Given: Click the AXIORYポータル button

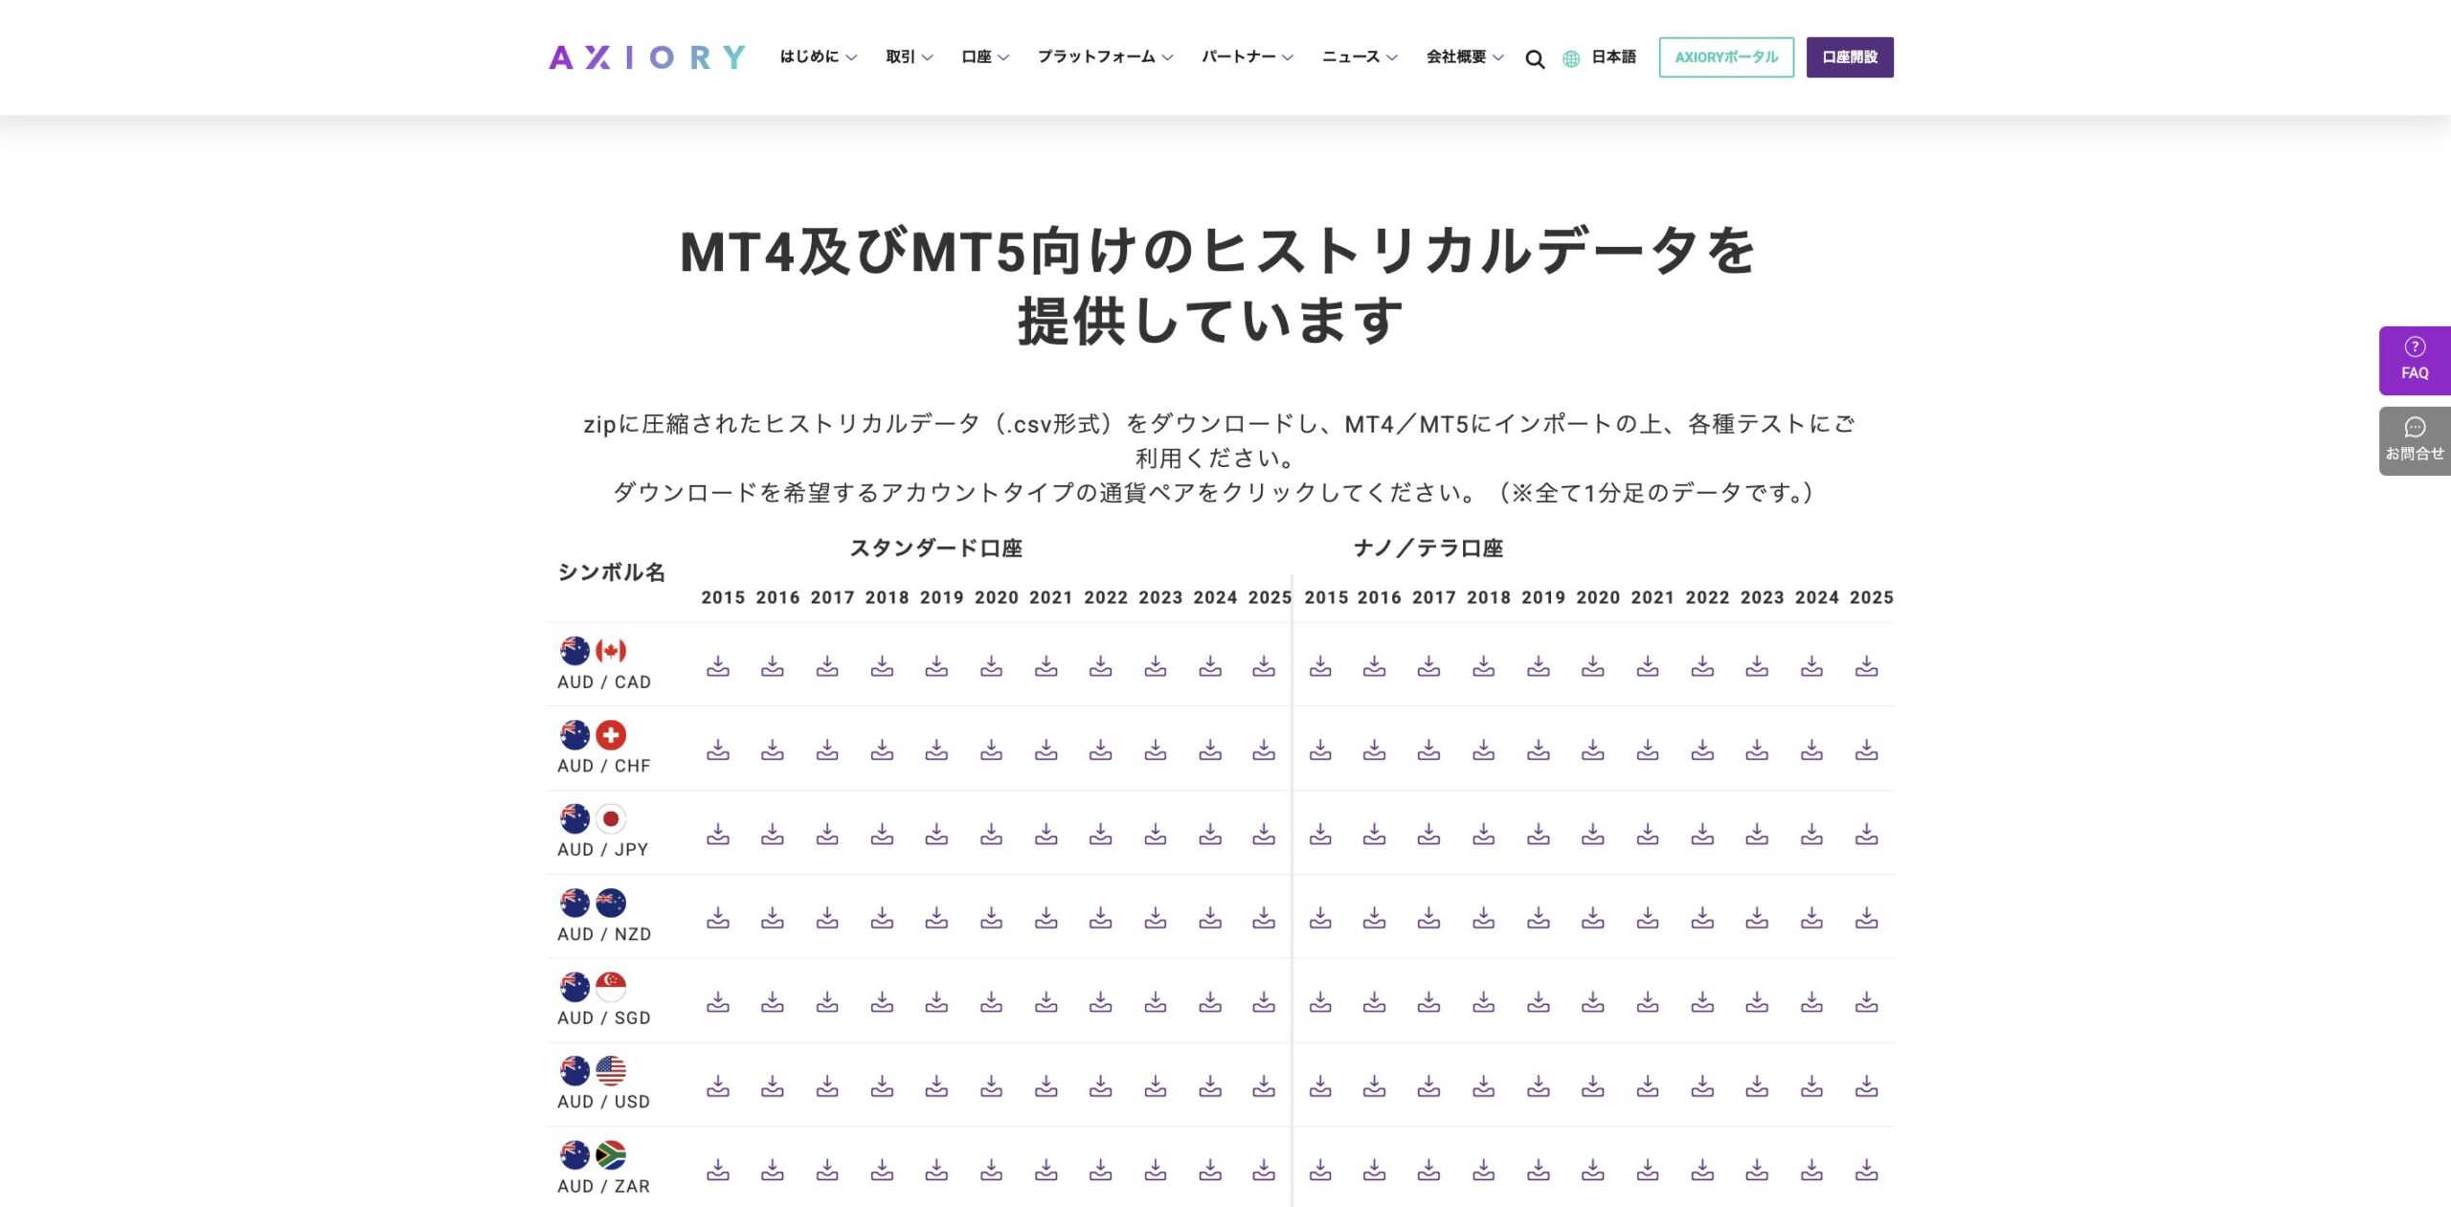Looking at the screenshot, I should (x=1726, y=57).
